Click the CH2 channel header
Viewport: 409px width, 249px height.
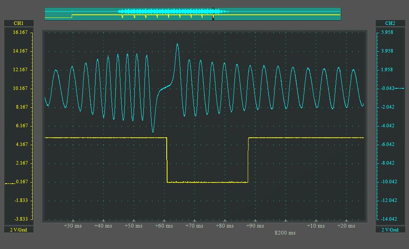coord(390,23)
